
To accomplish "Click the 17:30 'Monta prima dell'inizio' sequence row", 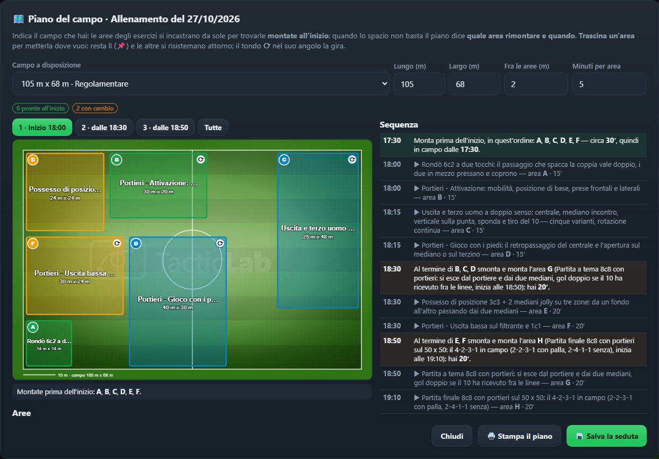I will pyautogui.click(x=513, y=144).
